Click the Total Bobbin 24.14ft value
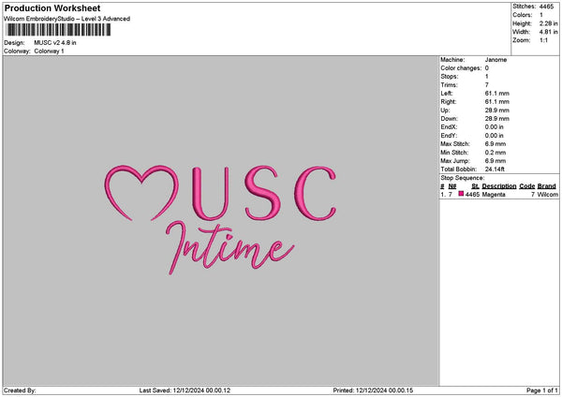 (x=495, y=169)
